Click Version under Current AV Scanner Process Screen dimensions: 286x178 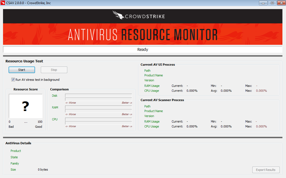point(149,116)
